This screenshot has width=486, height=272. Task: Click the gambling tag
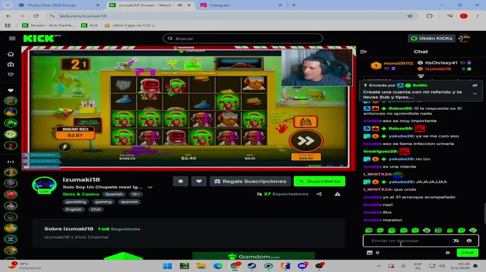click(76, 202)
